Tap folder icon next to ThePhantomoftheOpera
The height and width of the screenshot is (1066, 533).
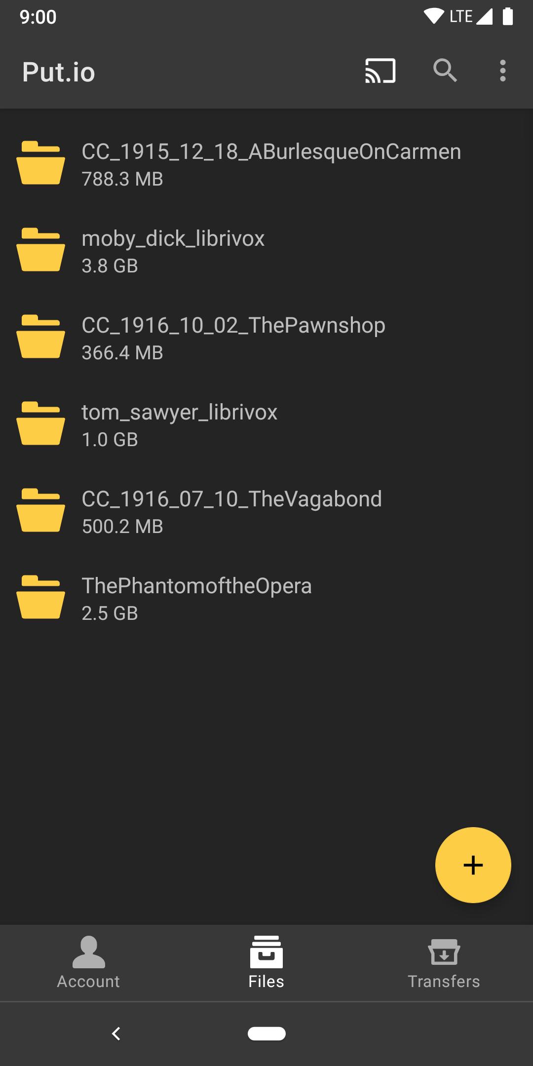(x=40, y=597)
